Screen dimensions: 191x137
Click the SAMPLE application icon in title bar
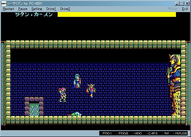pos(4,4)
